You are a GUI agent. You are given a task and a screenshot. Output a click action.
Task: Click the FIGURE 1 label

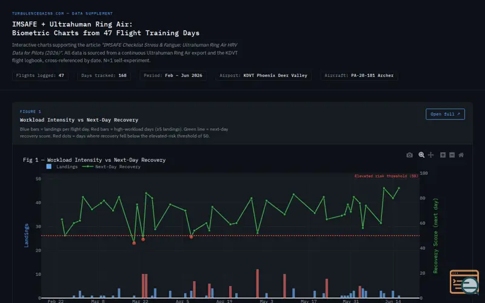(30, 112)
